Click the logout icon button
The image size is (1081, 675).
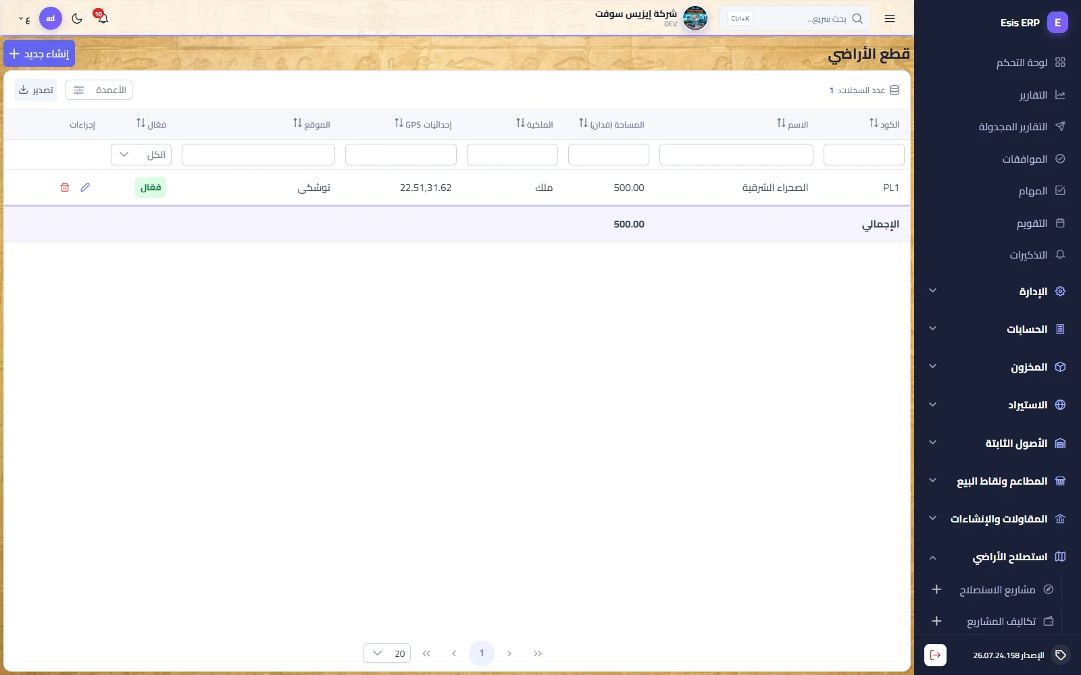[x=935, y=655]
